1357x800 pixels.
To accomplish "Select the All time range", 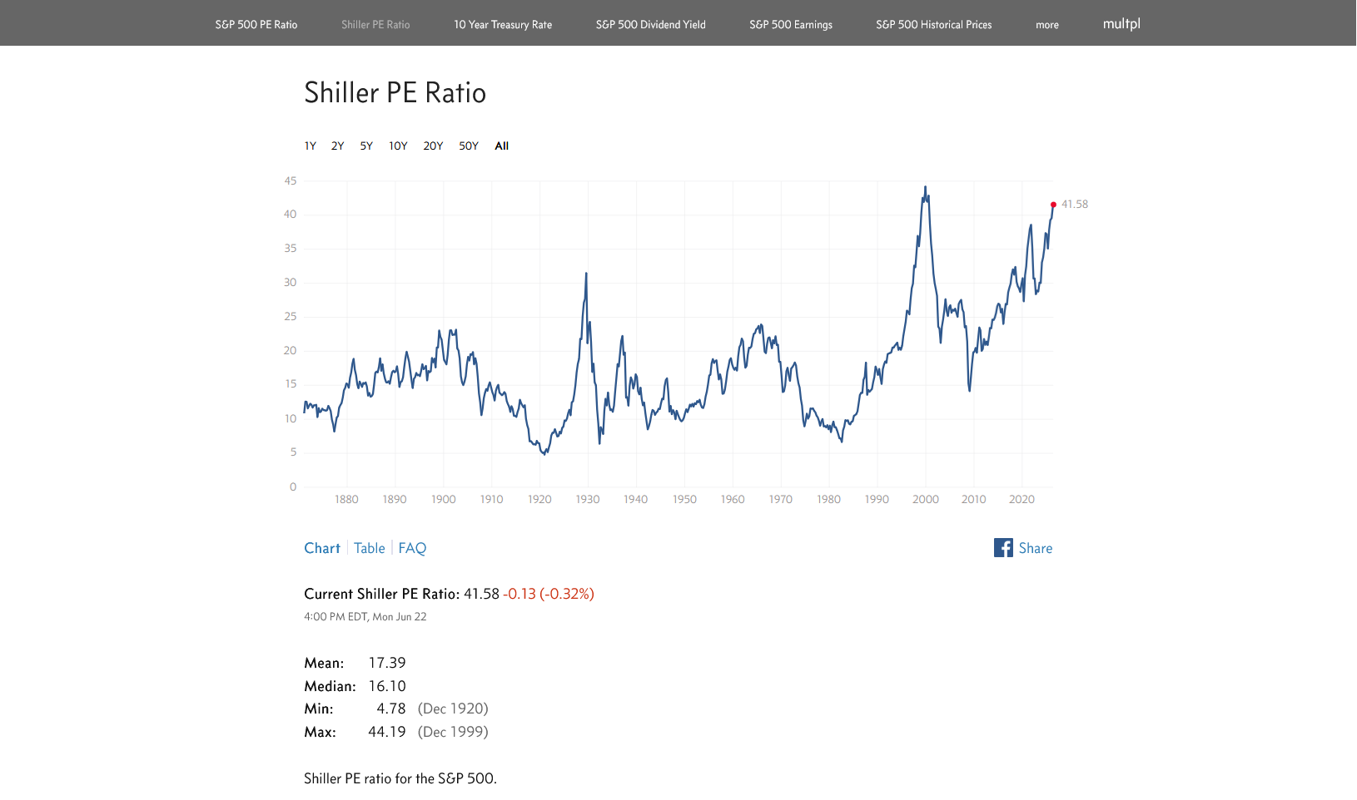I will pyautogui.click(x=501, y=146).
